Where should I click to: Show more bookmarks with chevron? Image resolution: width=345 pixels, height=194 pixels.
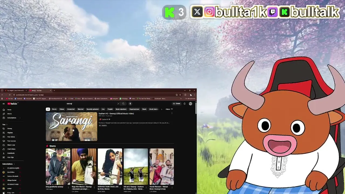coord(181,99)
